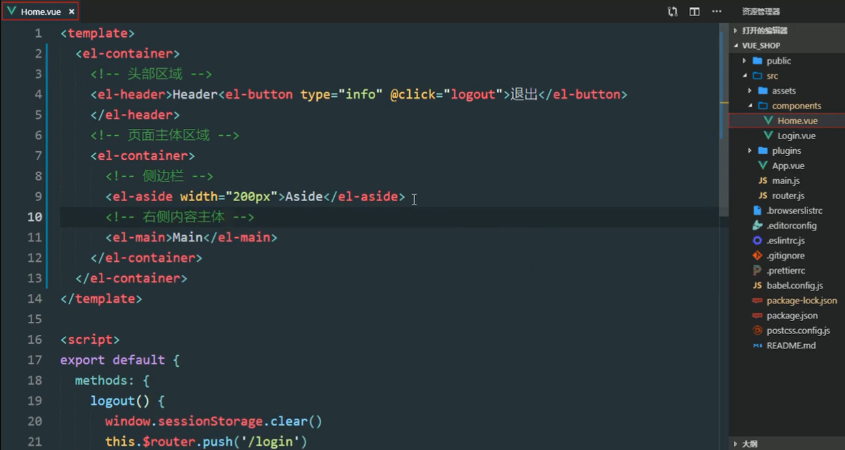Click the Vue icon beside App.vue
845x450 pixels.
pos(763,166)
